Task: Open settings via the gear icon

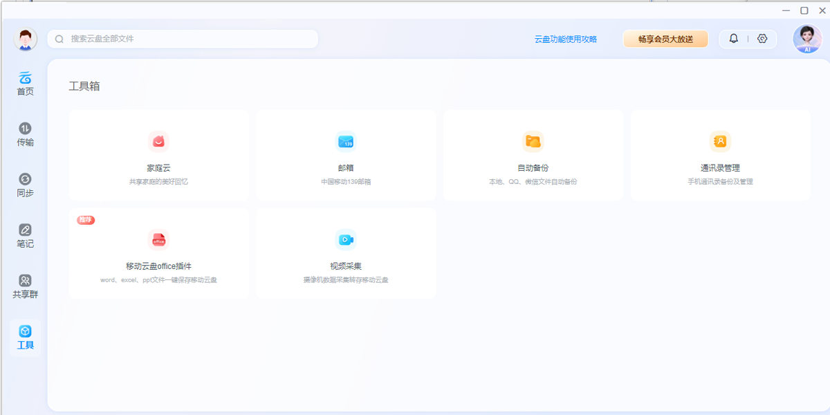Action: (762, 39)
